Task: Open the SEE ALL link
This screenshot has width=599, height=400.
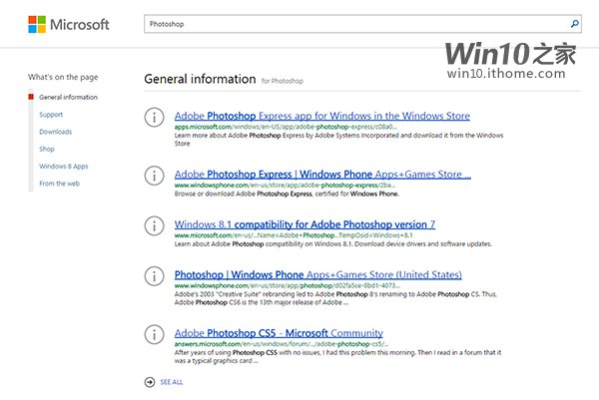Action: point(172,382)
